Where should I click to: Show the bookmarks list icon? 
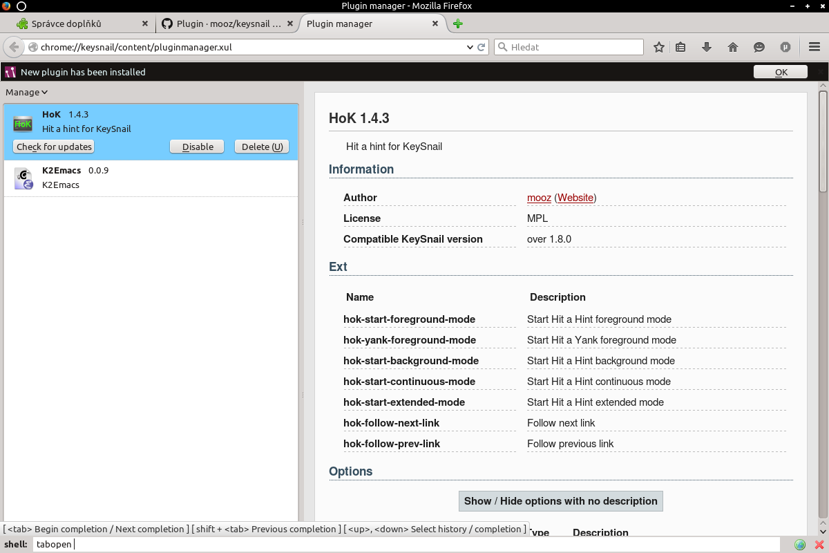(x=680, y=47)
